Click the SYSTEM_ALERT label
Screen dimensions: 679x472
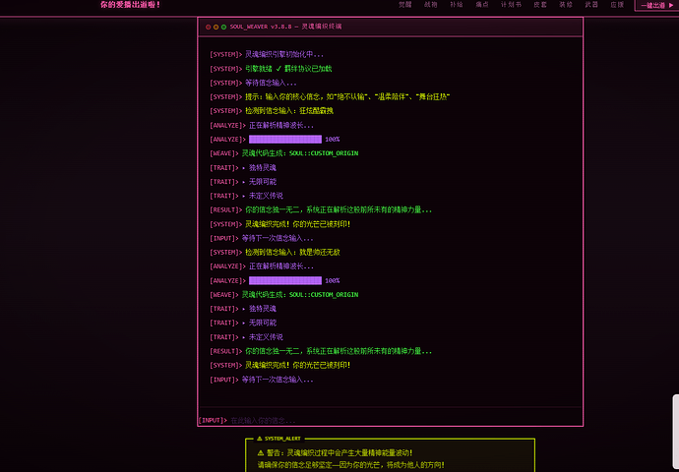(282, 439)
